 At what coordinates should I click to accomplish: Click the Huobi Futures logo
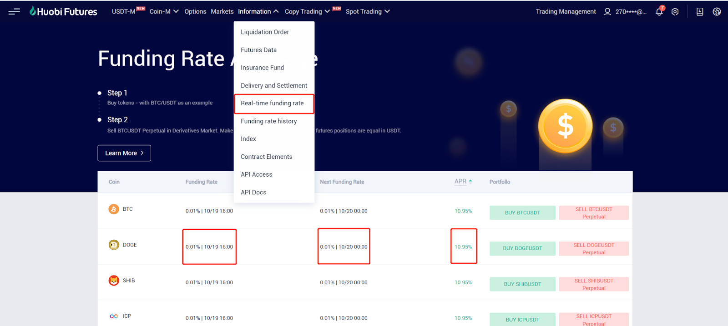(63, 11)
